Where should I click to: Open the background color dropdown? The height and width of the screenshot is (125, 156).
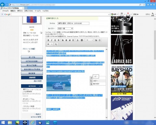(82, 40)
